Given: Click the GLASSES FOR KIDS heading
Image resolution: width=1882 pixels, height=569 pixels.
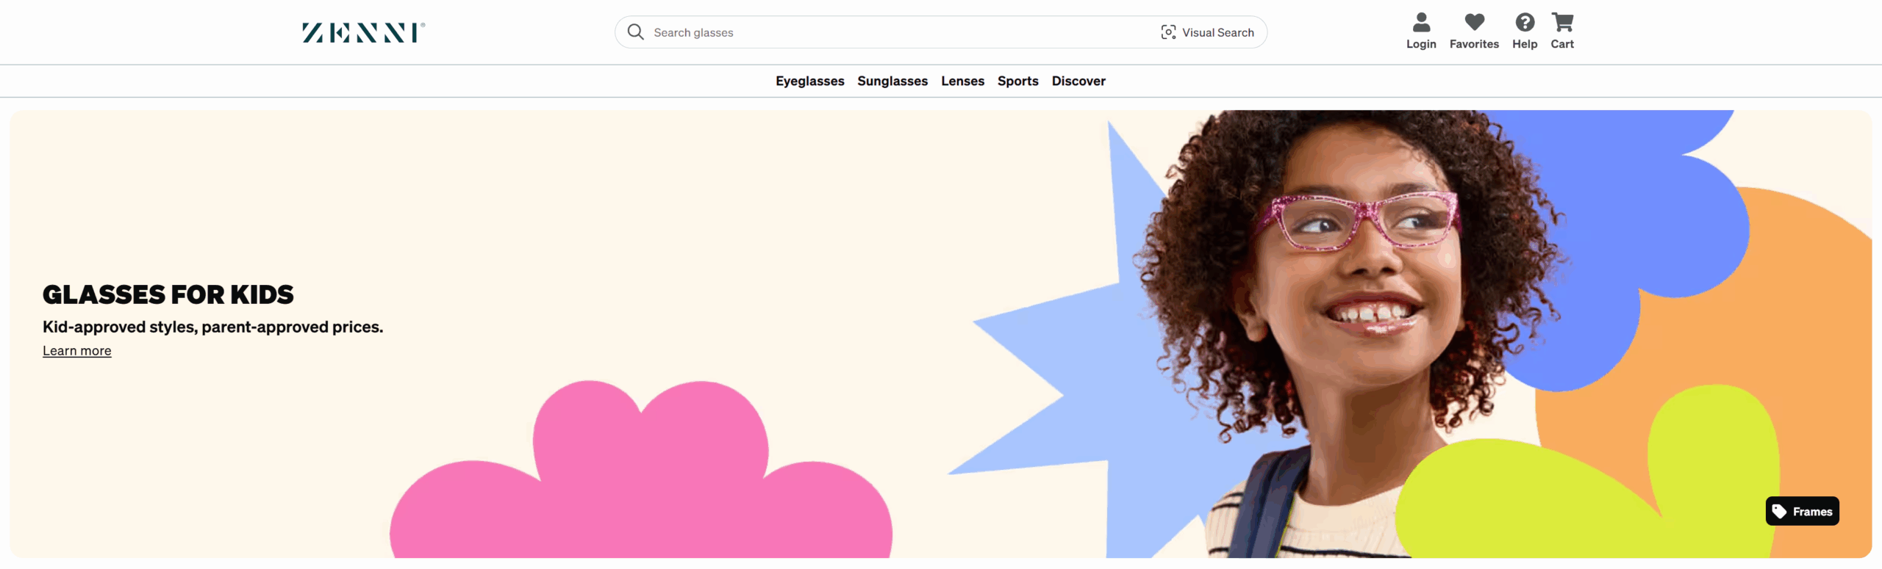Looking at the screenshot, I should (168, 294).
